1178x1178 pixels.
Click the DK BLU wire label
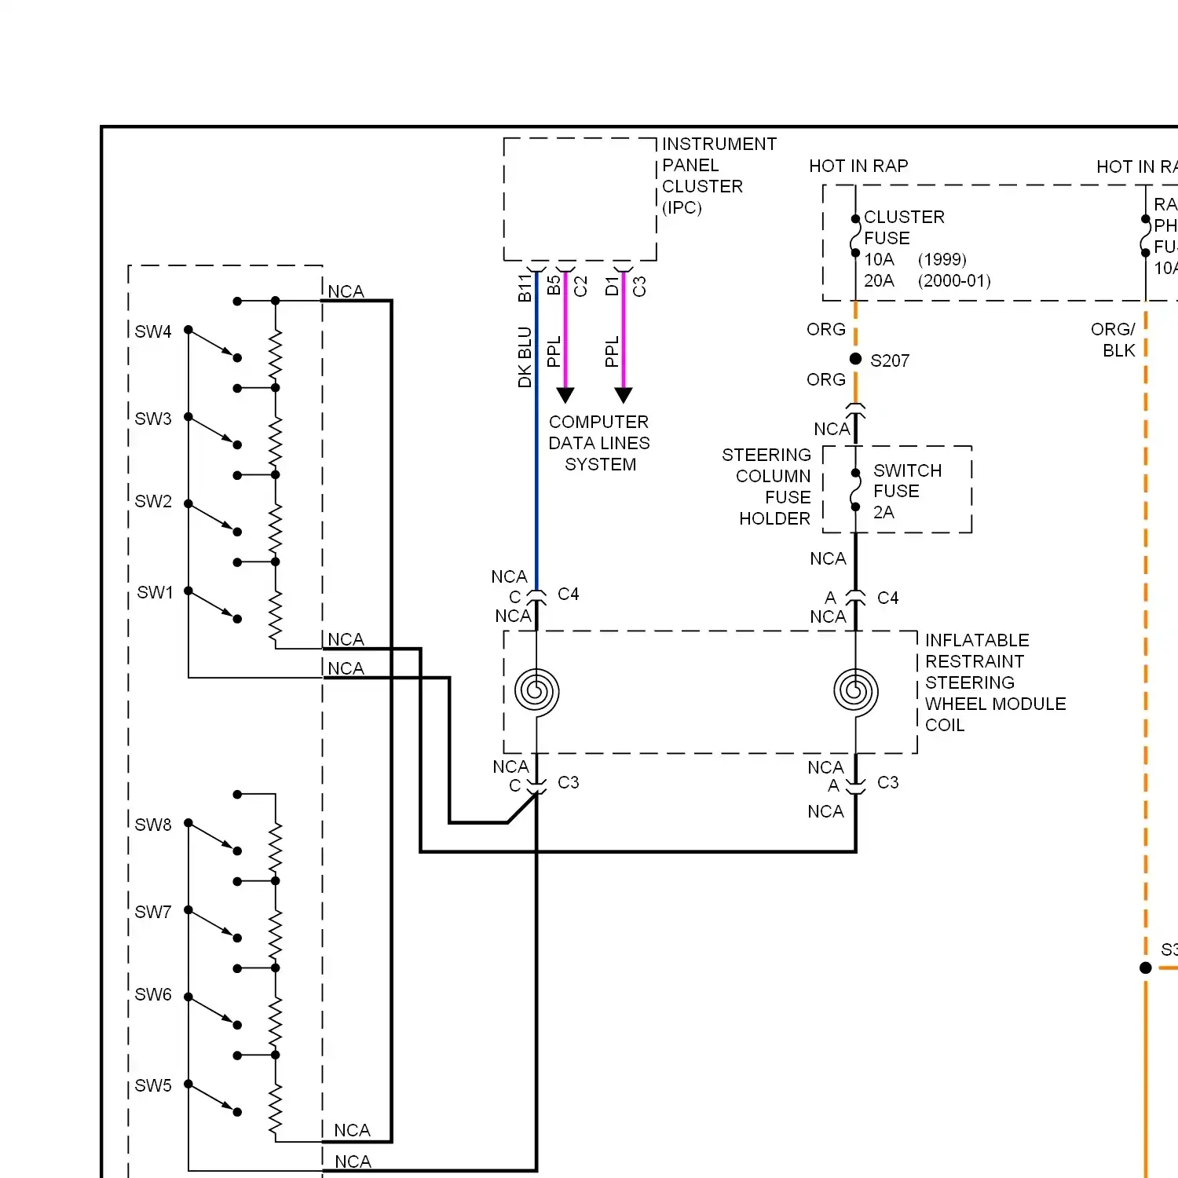click(525, 357)
